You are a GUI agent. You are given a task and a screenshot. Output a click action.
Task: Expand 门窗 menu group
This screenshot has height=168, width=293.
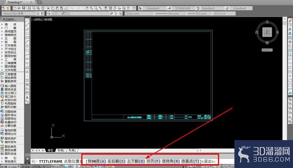(11, 28)
